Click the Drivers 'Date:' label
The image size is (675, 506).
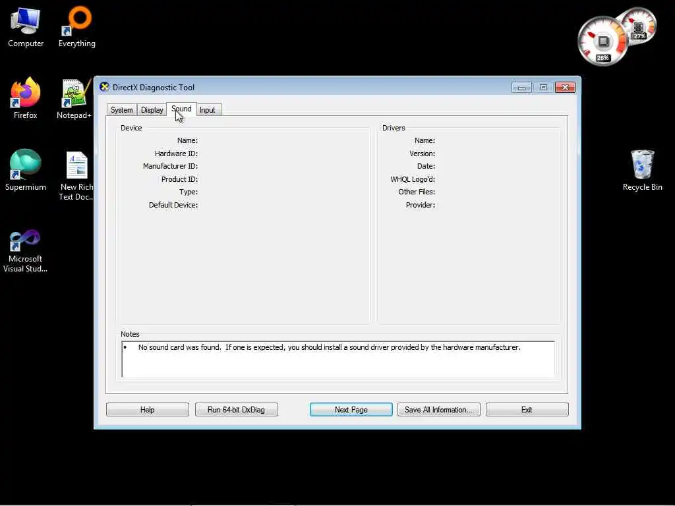[426, 166]
